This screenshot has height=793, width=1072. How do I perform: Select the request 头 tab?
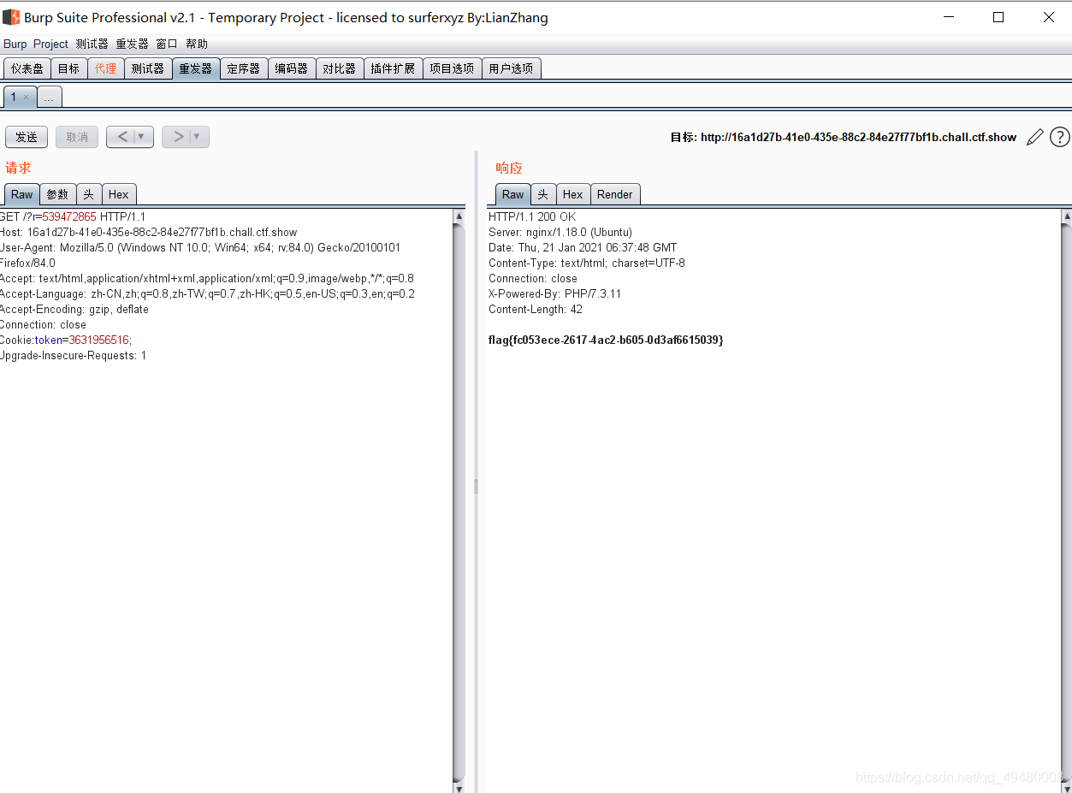tap(89, 194)
